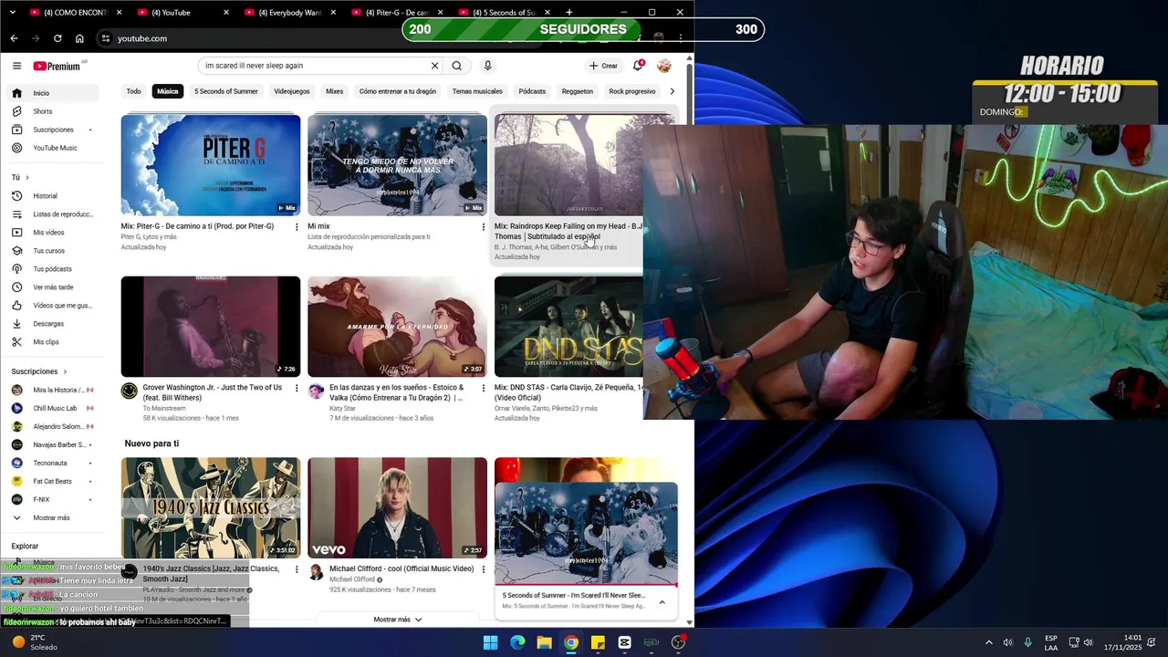Open Michael Clifford - cool video title
Screen dimensions: 1168x657
(x=401, y=568)
